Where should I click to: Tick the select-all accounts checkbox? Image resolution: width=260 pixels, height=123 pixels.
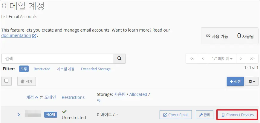point(6,81)
